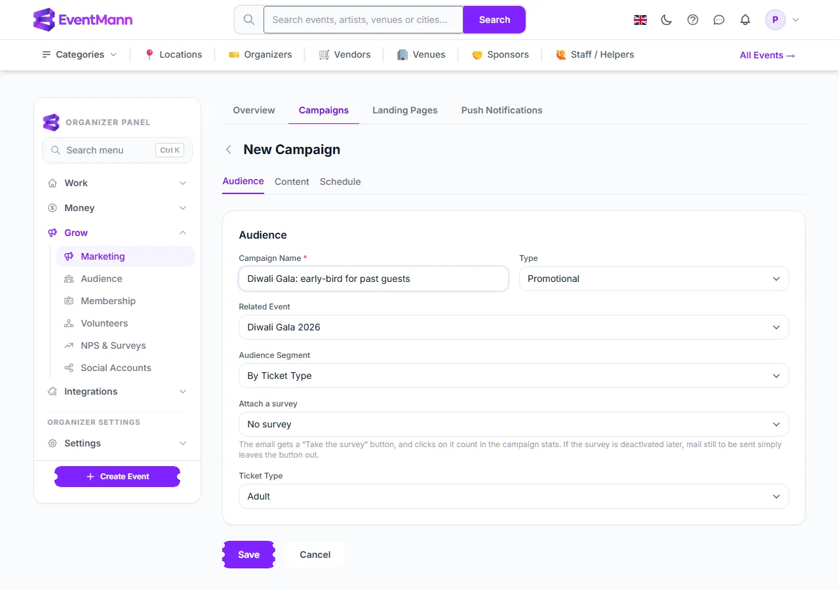Expand the Money section chevron
Screen dimensions: 839x590
[x=183, y=208]
